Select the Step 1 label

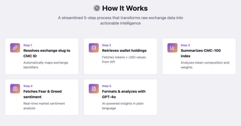28,45
